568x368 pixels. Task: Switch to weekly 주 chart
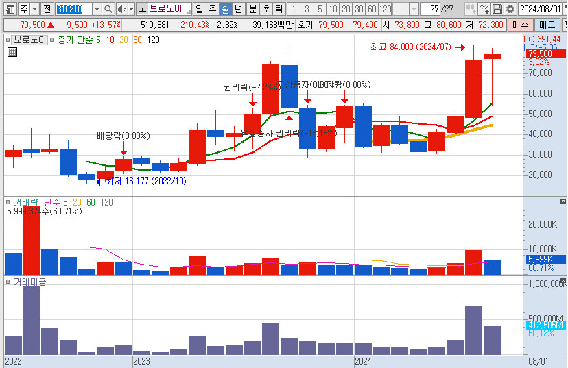(x=212, y=9)
